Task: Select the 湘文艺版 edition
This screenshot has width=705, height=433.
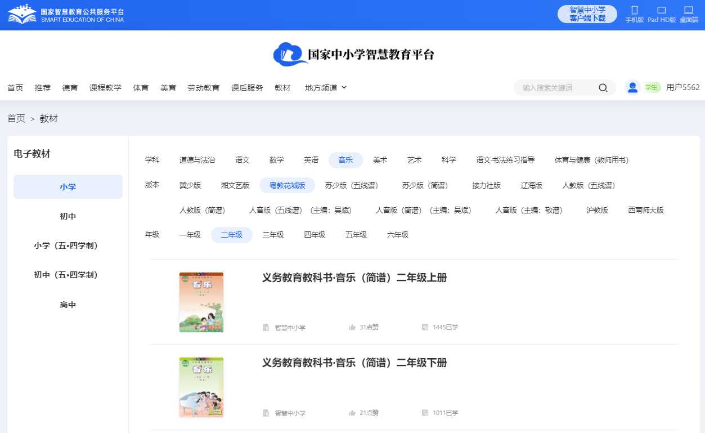Action: pyautogui.click(x=235, y=185)
